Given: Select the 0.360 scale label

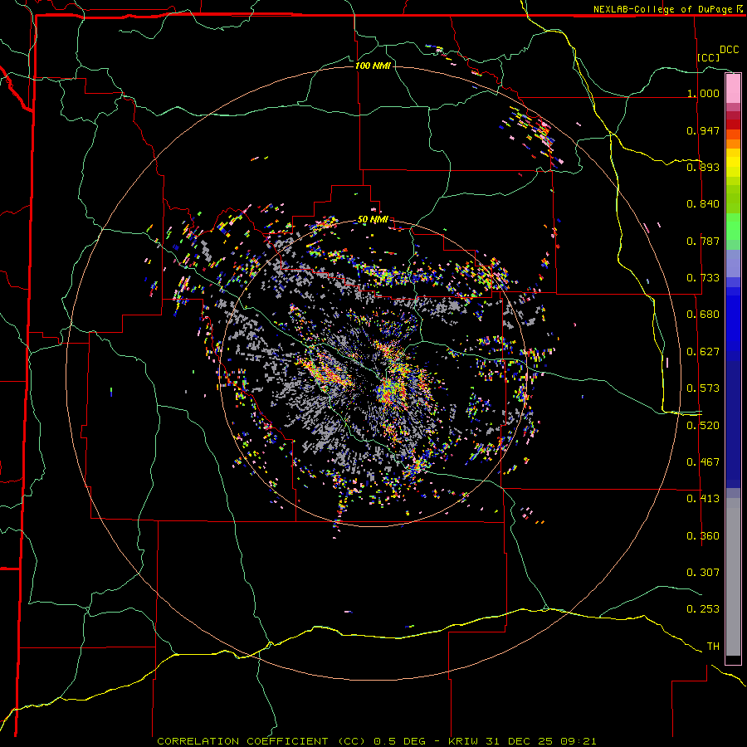Looking at the screenshot, I should pyautogui.click(x=703, y=536).
